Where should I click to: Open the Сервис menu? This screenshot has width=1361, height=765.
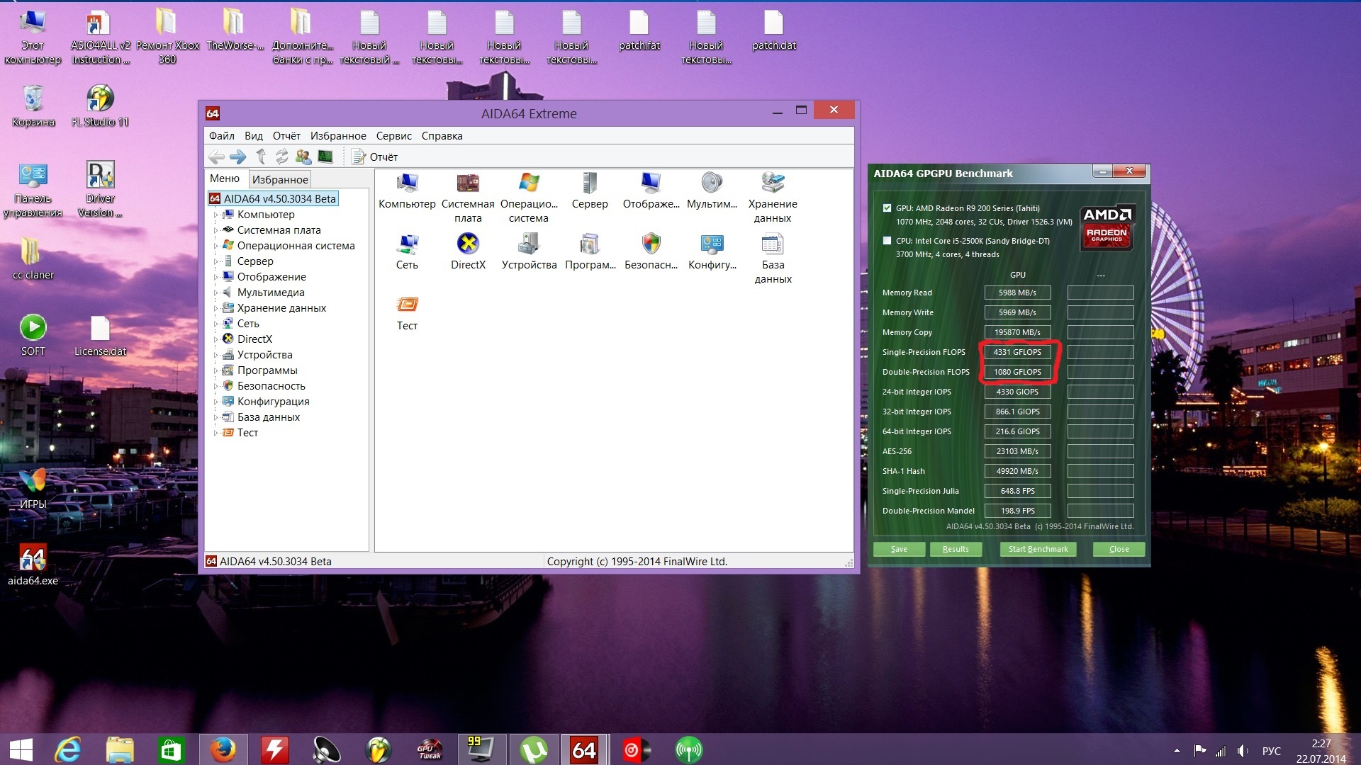click(x=393, y=136)
